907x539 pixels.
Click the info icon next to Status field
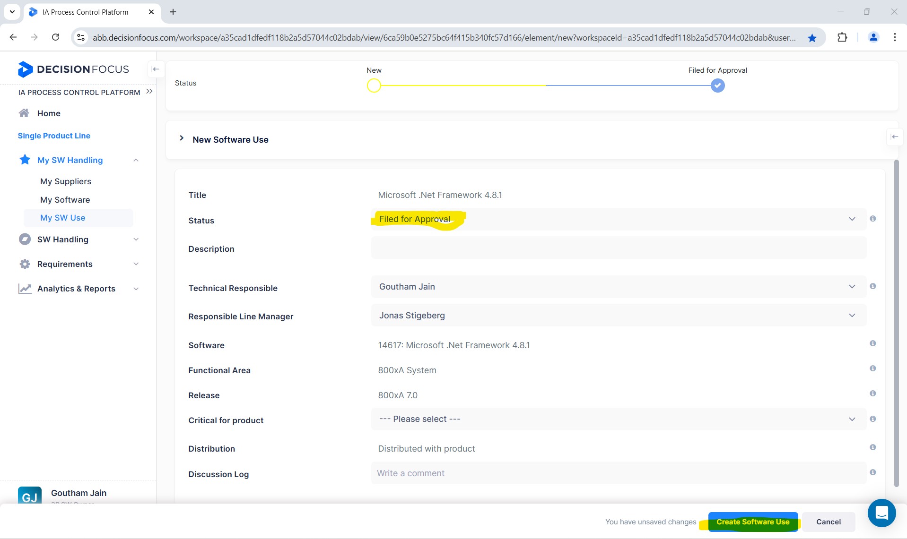coord(872,219)
